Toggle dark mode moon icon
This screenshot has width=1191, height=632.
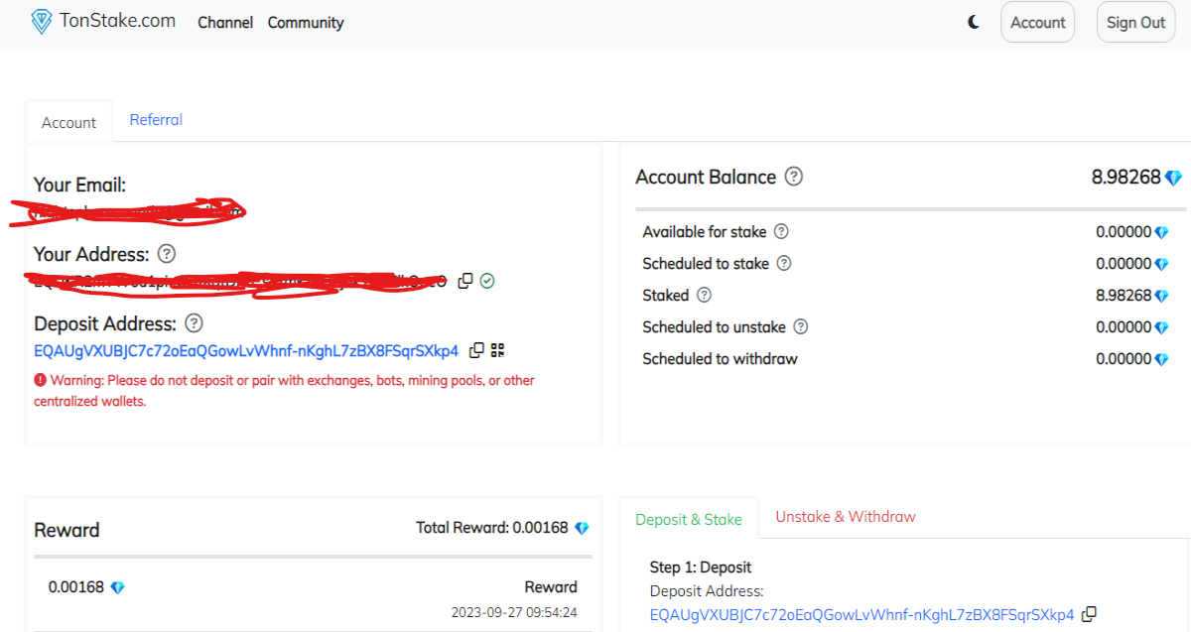pos(975,22)
